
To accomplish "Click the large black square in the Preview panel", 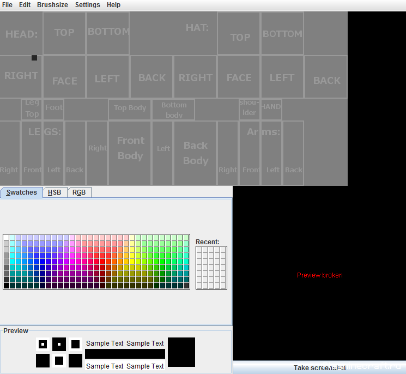I will [x=181, y=352].
